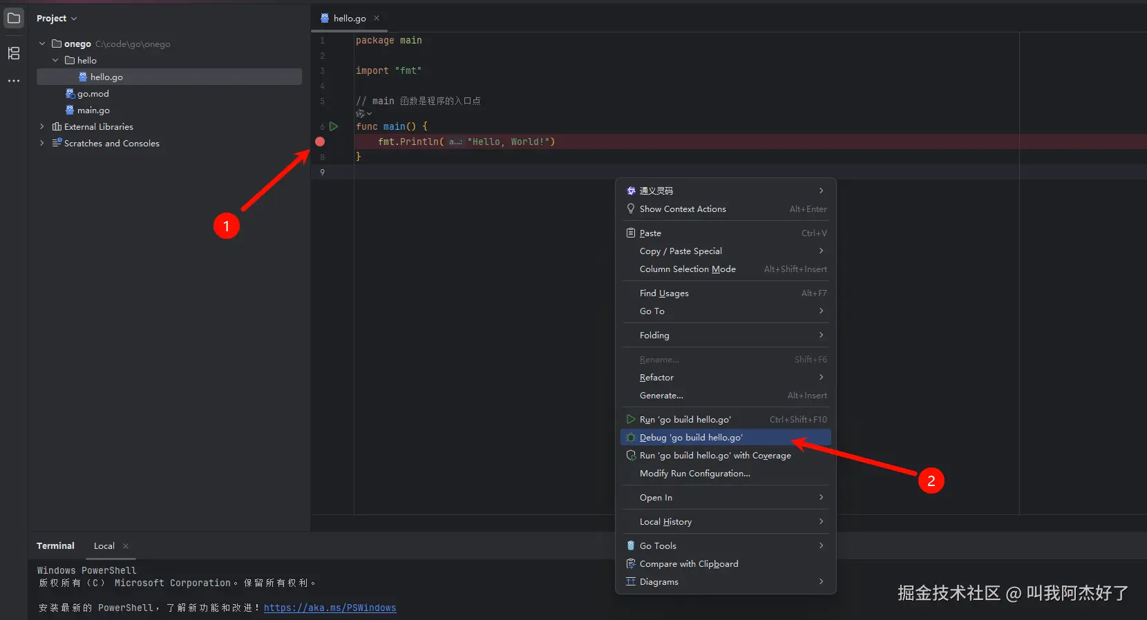Click the clipboard icon beside Paste
Image resolution: width=1147 pixels, height=620 pixels.
(631, 233)
